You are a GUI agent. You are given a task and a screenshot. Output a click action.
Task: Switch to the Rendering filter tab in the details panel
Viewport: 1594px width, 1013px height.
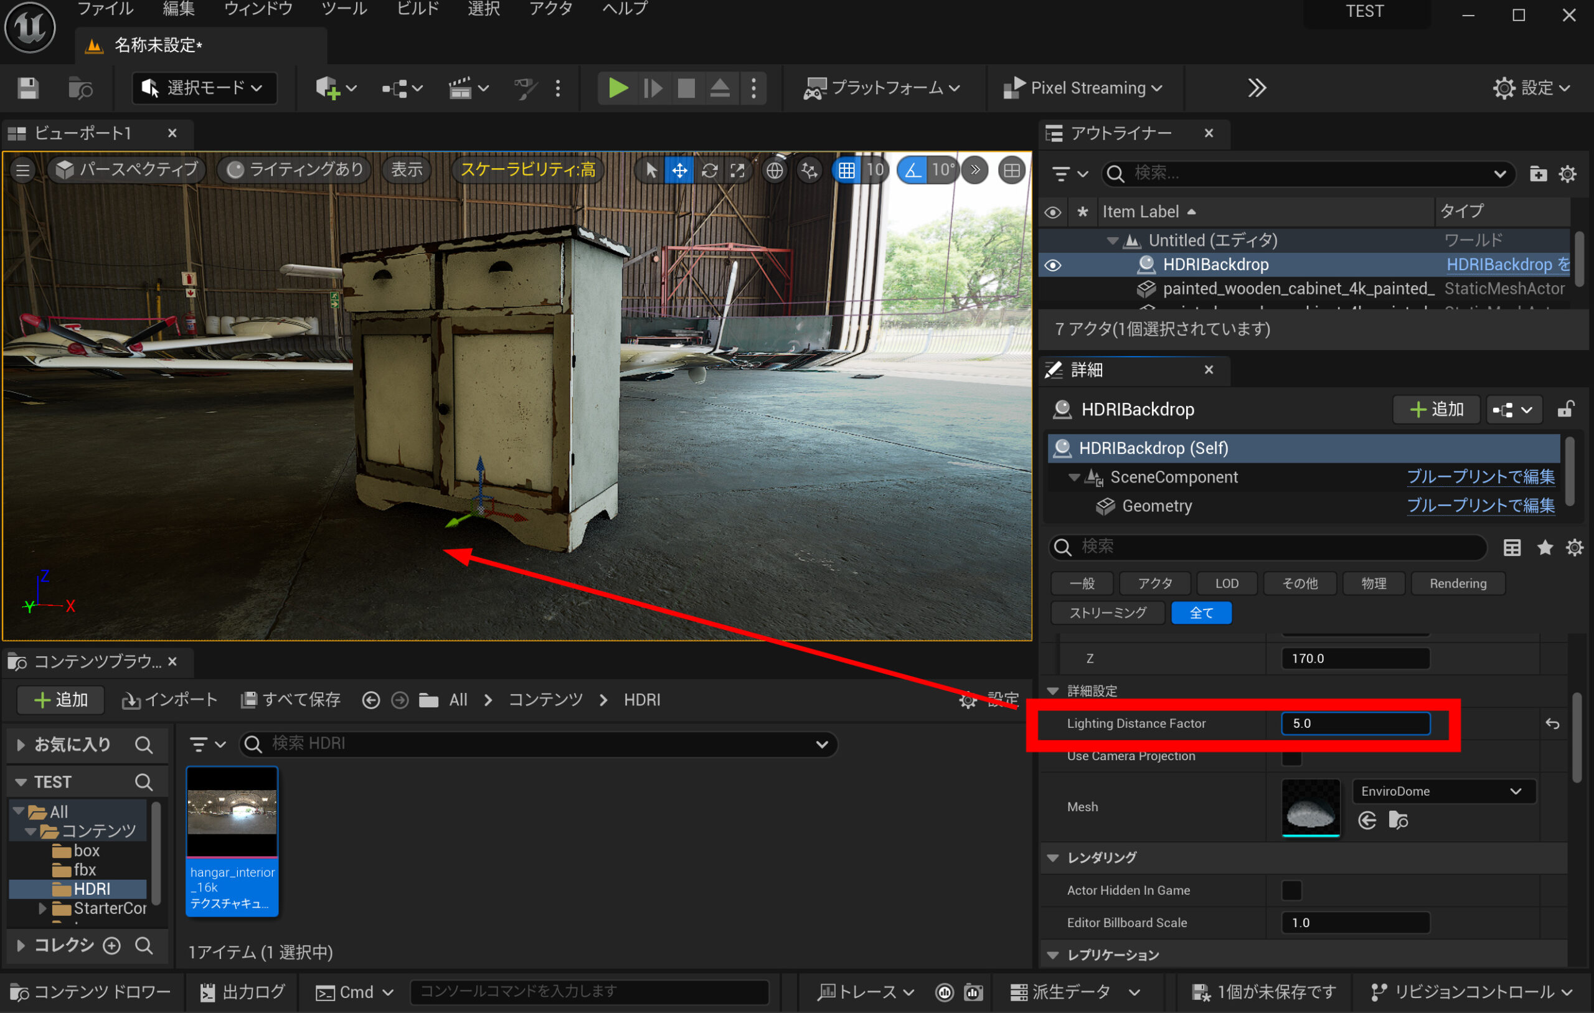click(x=1458, y=584)
